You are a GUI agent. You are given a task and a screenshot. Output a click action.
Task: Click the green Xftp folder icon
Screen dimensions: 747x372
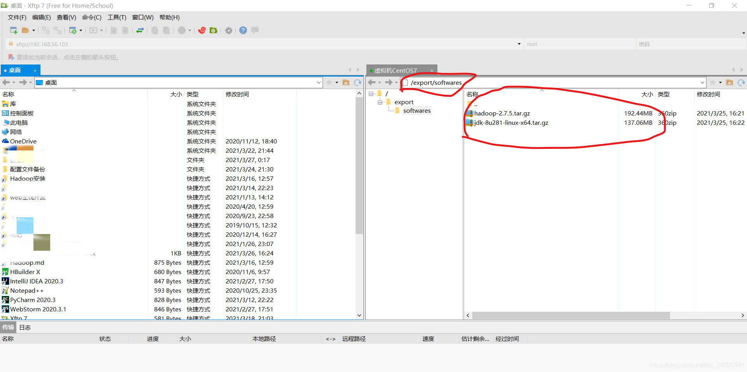click(214, 30)
